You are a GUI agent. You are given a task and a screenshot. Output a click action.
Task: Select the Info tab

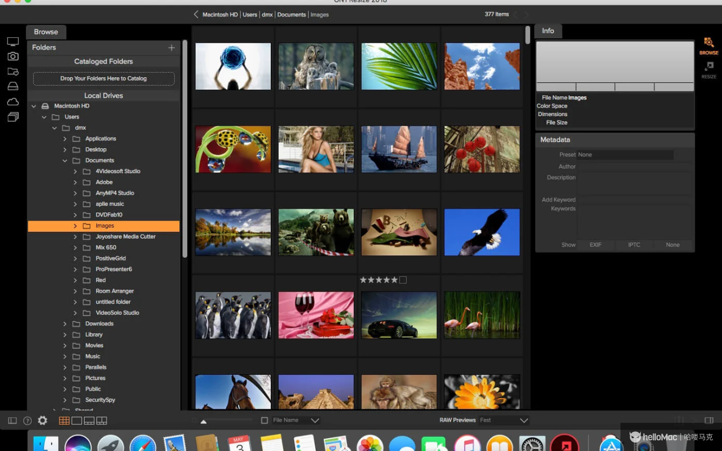point(548,31)
